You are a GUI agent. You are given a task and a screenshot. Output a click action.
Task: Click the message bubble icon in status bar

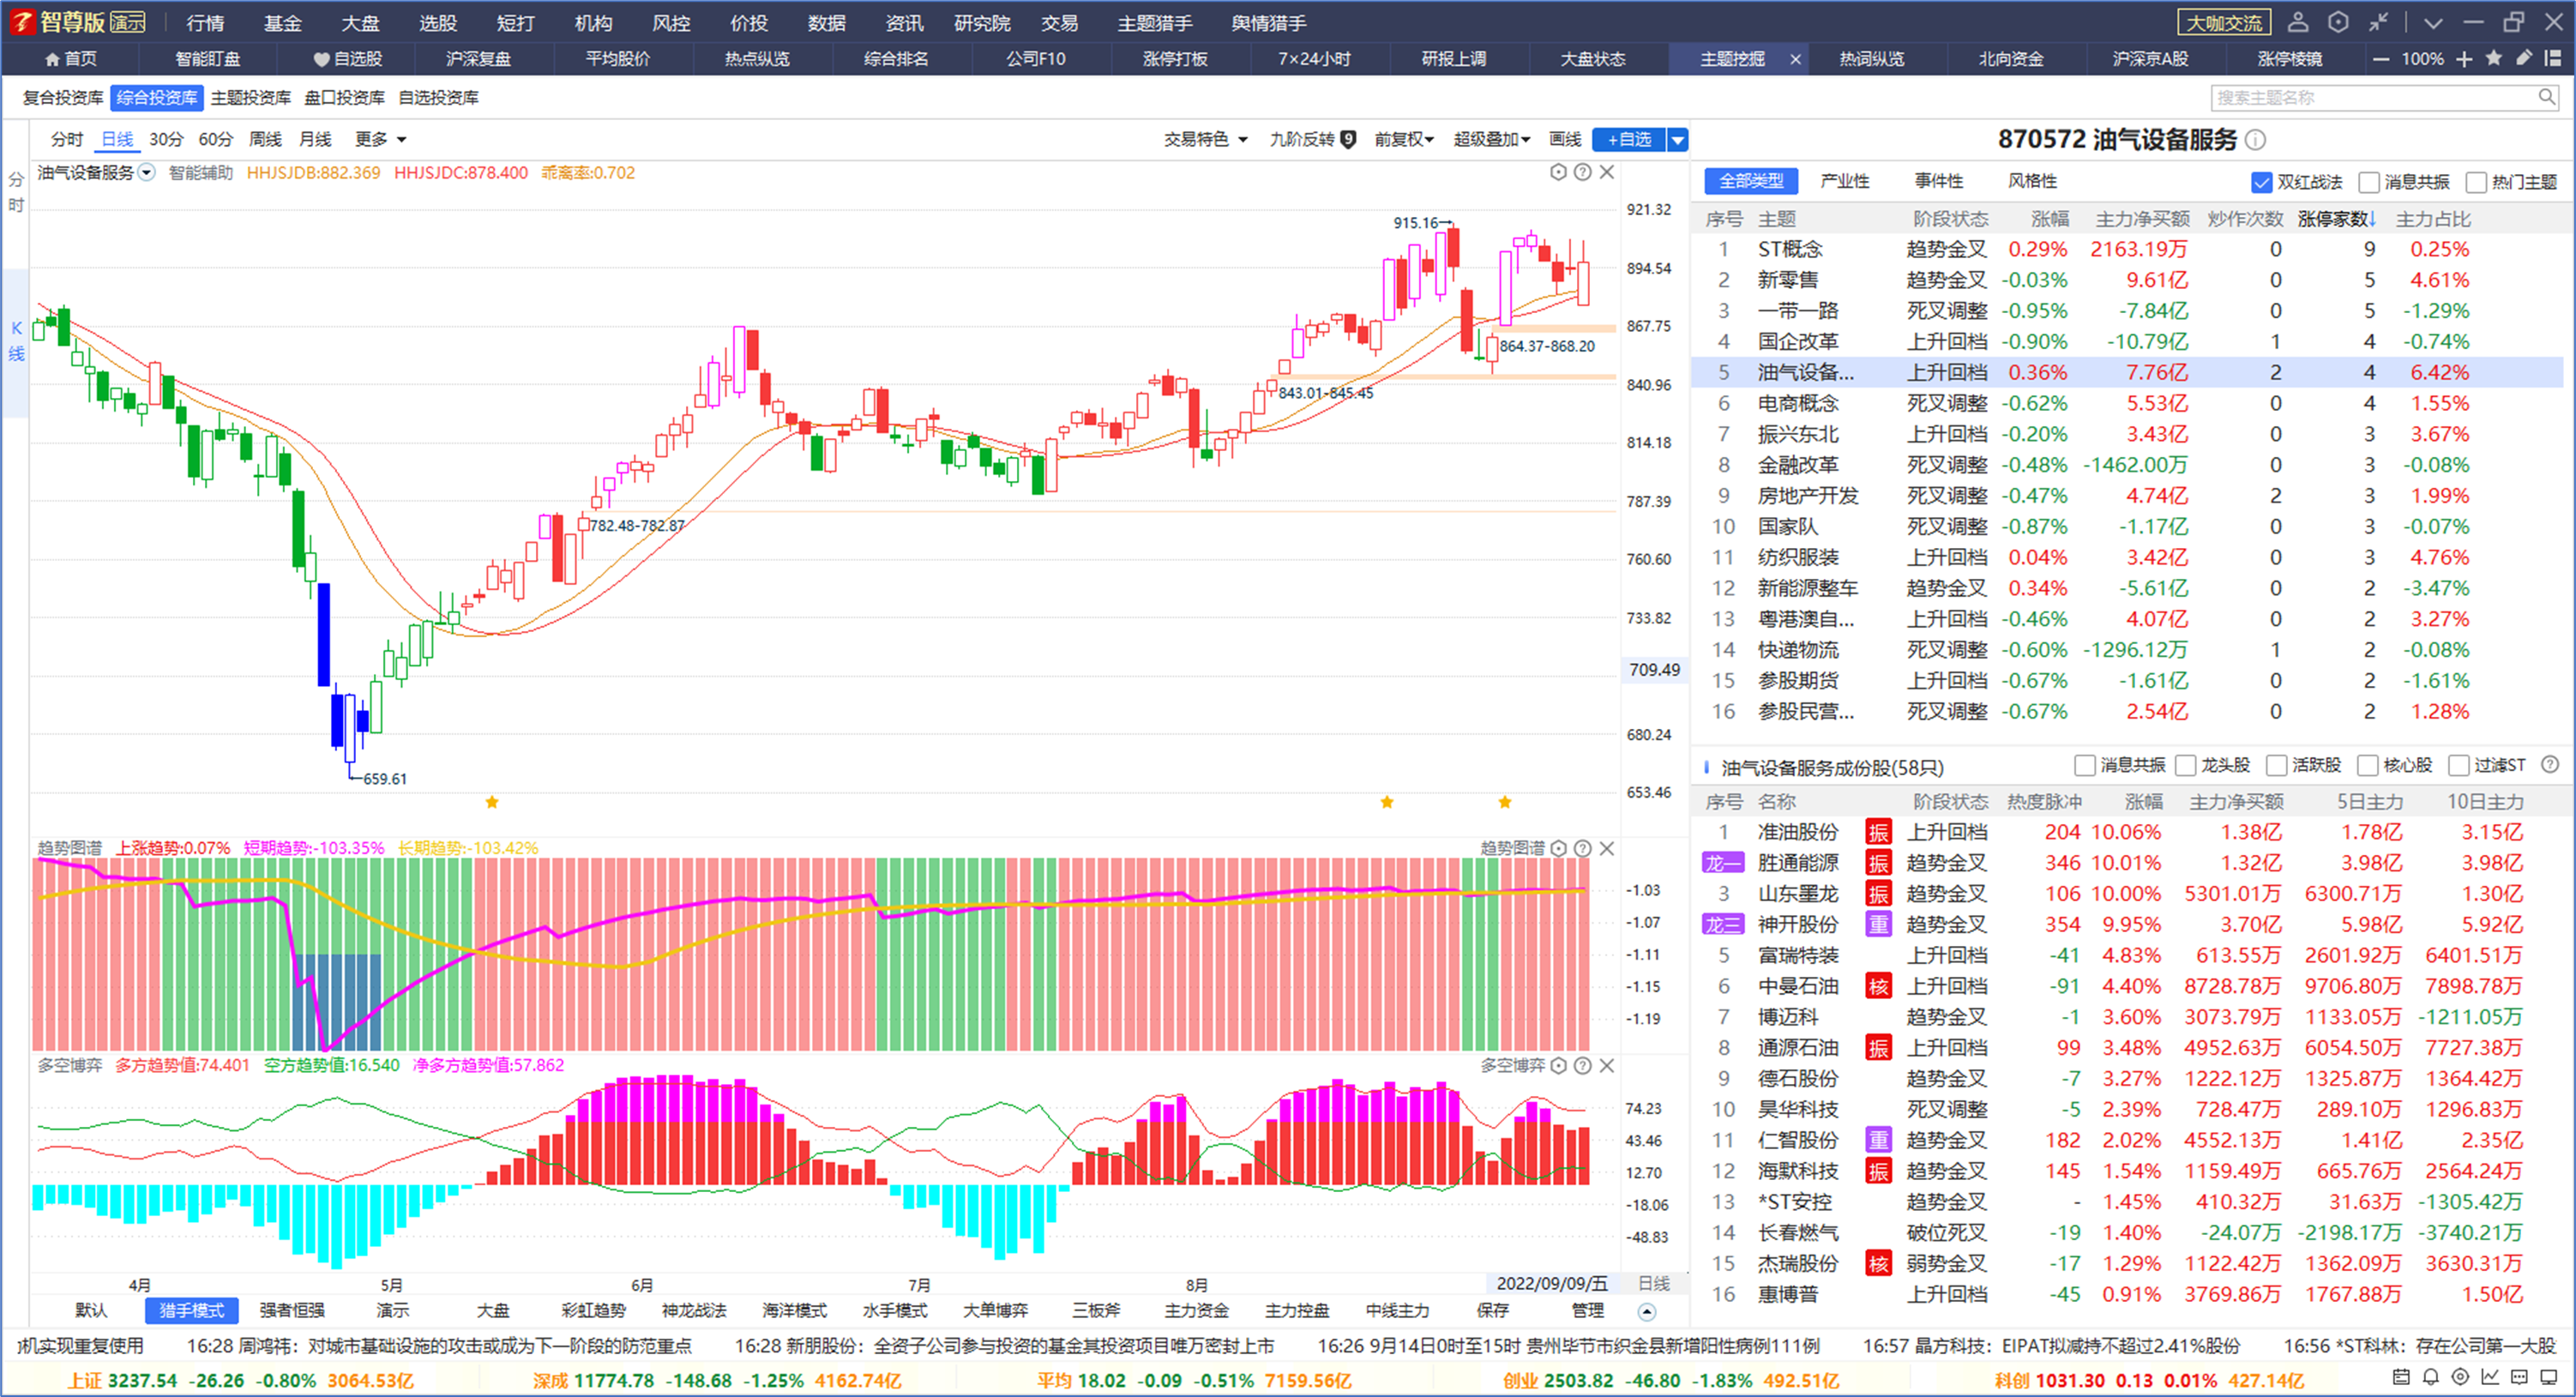(2520, 1377)
